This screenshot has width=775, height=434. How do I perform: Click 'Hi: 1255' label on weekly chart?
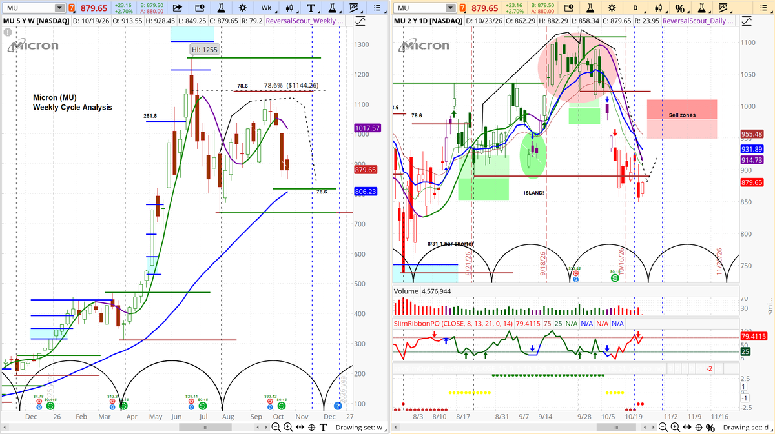[203, 49]
